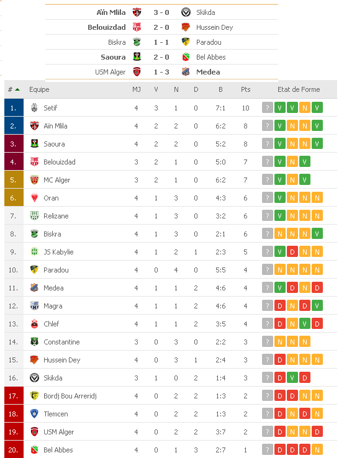Sort the table by the MJ column header
The height and width of the screenshot is (458, 339).
click(x=137, y=89)
